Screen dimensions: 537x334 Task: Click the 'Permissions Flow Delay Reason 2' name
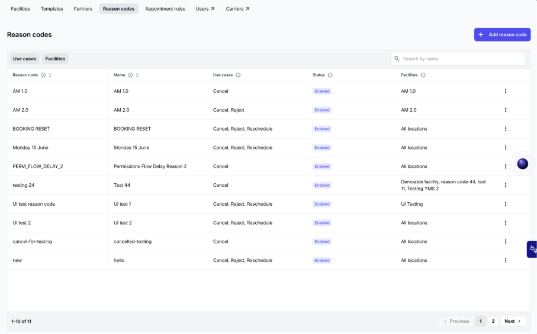pyautogui.click(x=150, y=167)
